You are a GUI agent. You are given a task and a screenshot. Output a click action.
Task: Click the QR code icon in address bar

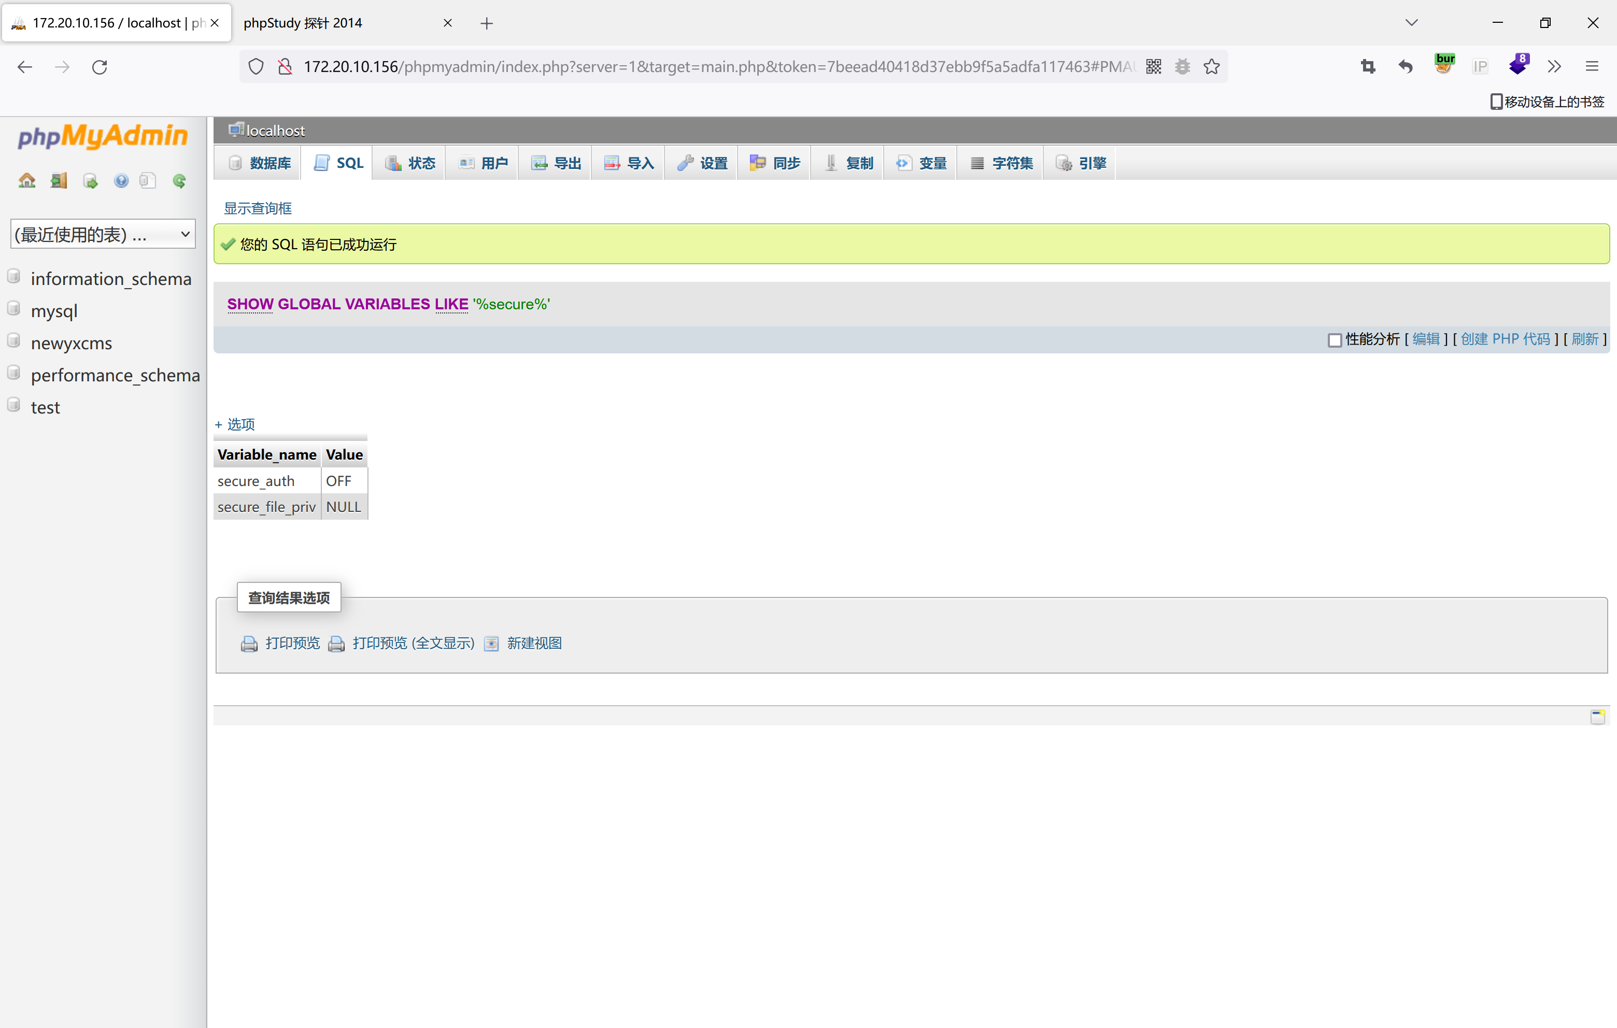(x=1153, y=66)
